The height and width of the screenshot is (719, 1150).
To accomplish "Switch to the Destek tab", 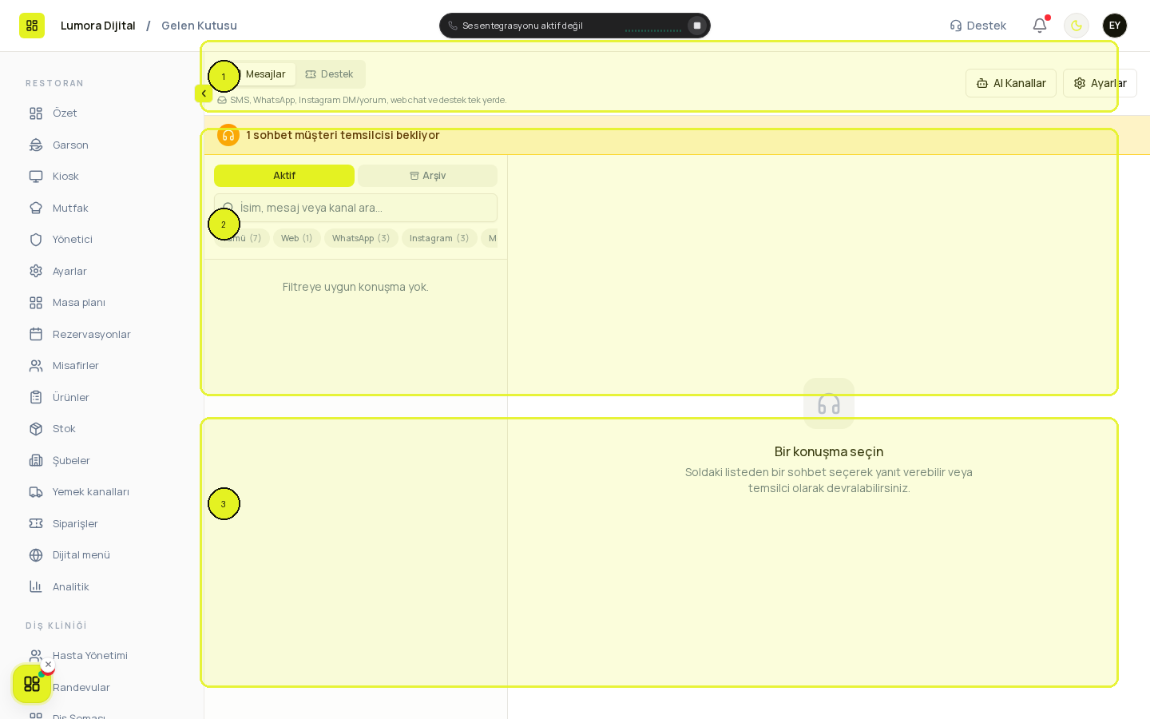I will [329, 74].
